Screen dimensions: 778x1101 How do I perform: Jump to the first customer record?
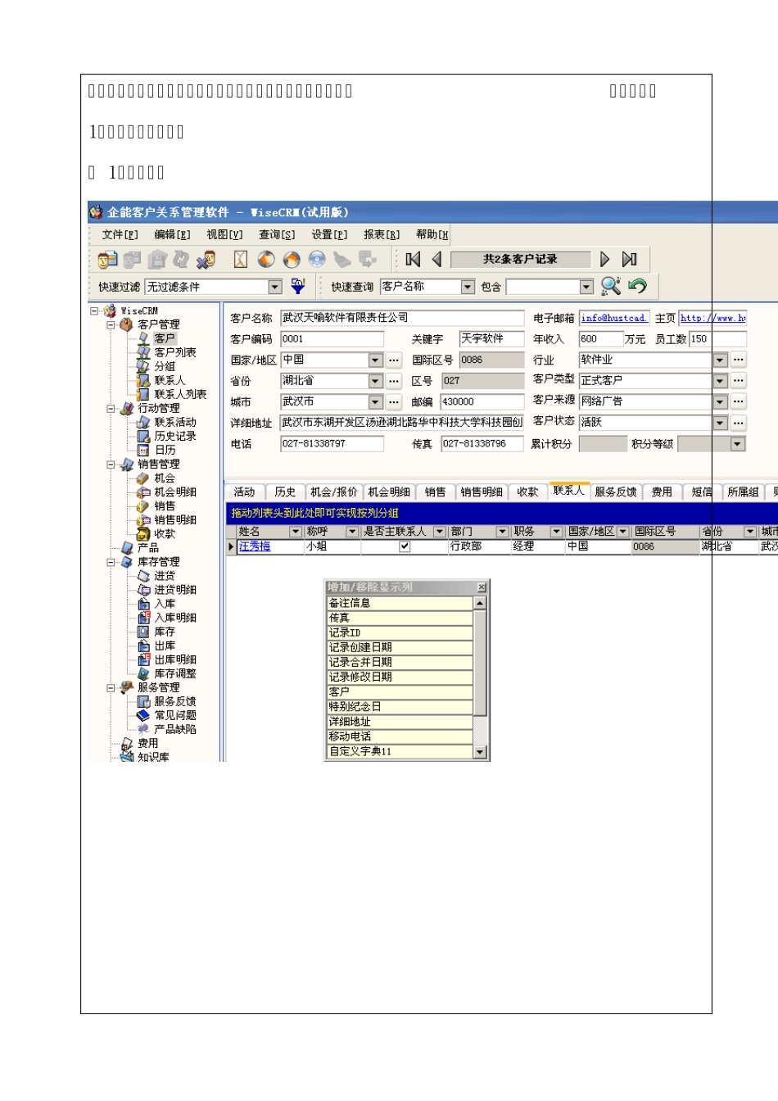pyautogui.click(x=413, y=260)
